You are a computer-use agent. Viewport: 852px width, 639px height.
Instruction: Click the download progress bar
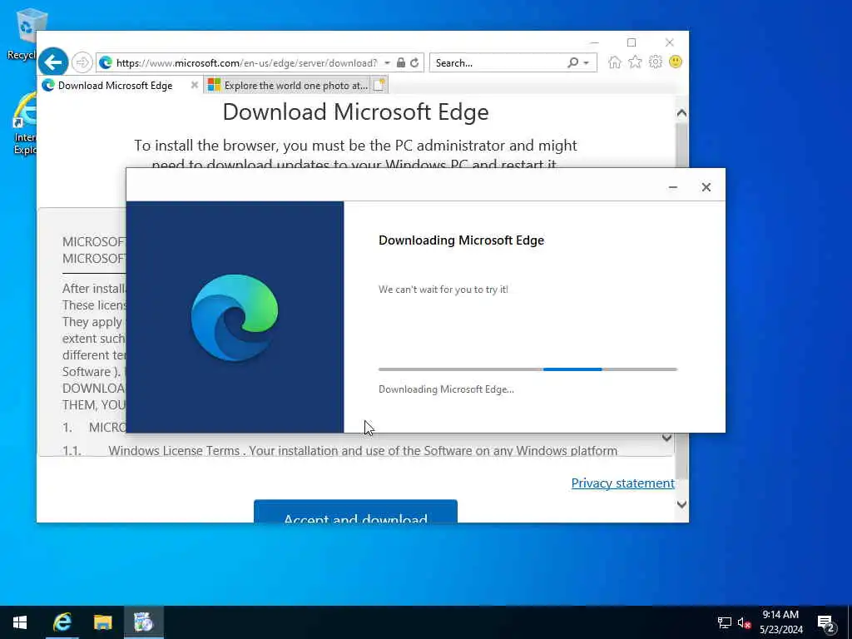(x=528, y=369)
